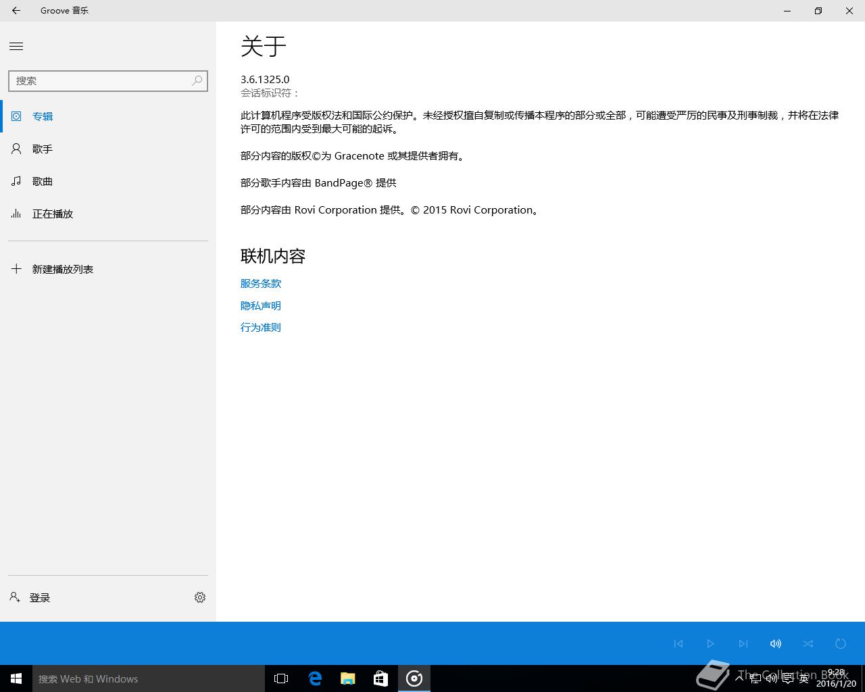Minimize the Groove 音乐 window
Viewport: 865px width, 692px height.
(787, 10)
